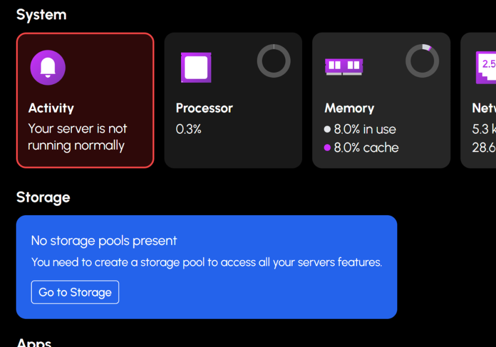The image size is (496, 347).
Task: Select the Memory card title
Action: (349, 108)
